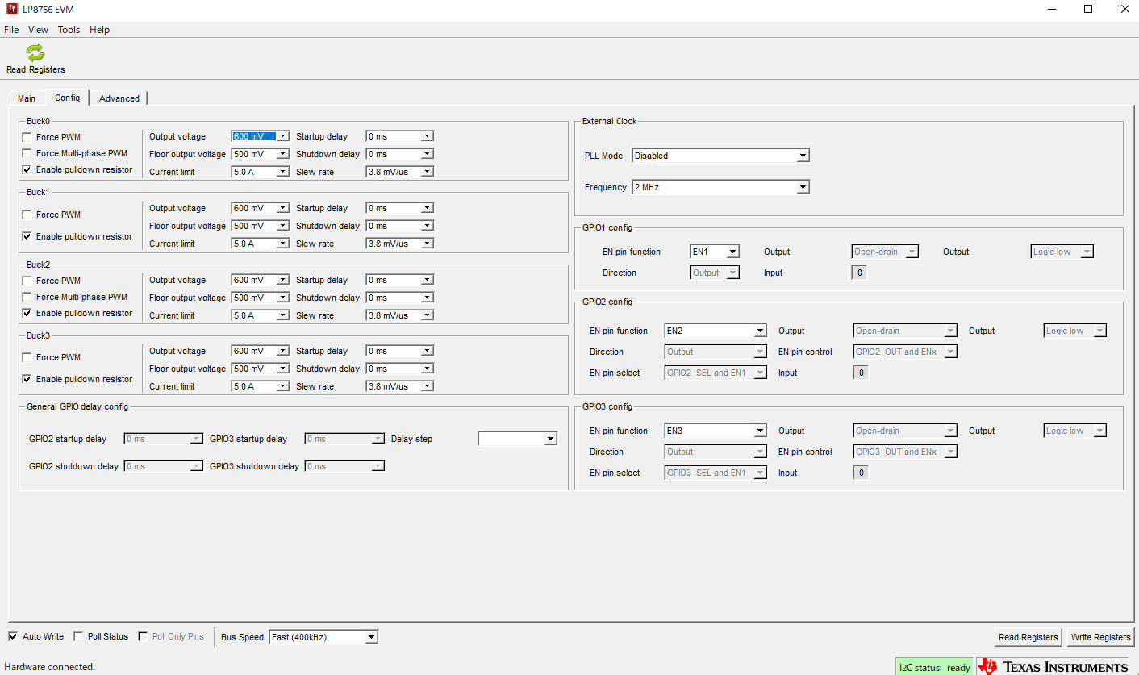The width and height of the screenshot is (1139, 675).
Task: Open the Tools menu
Action: point(69,30)
